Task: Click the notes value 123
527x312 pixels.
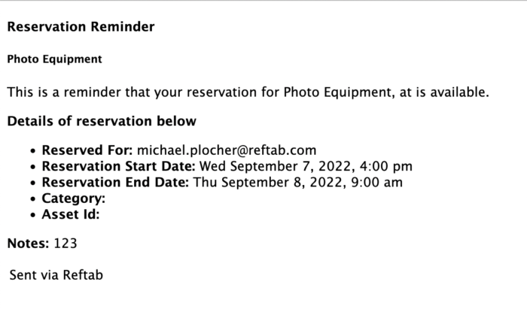Action: [65, 244]
